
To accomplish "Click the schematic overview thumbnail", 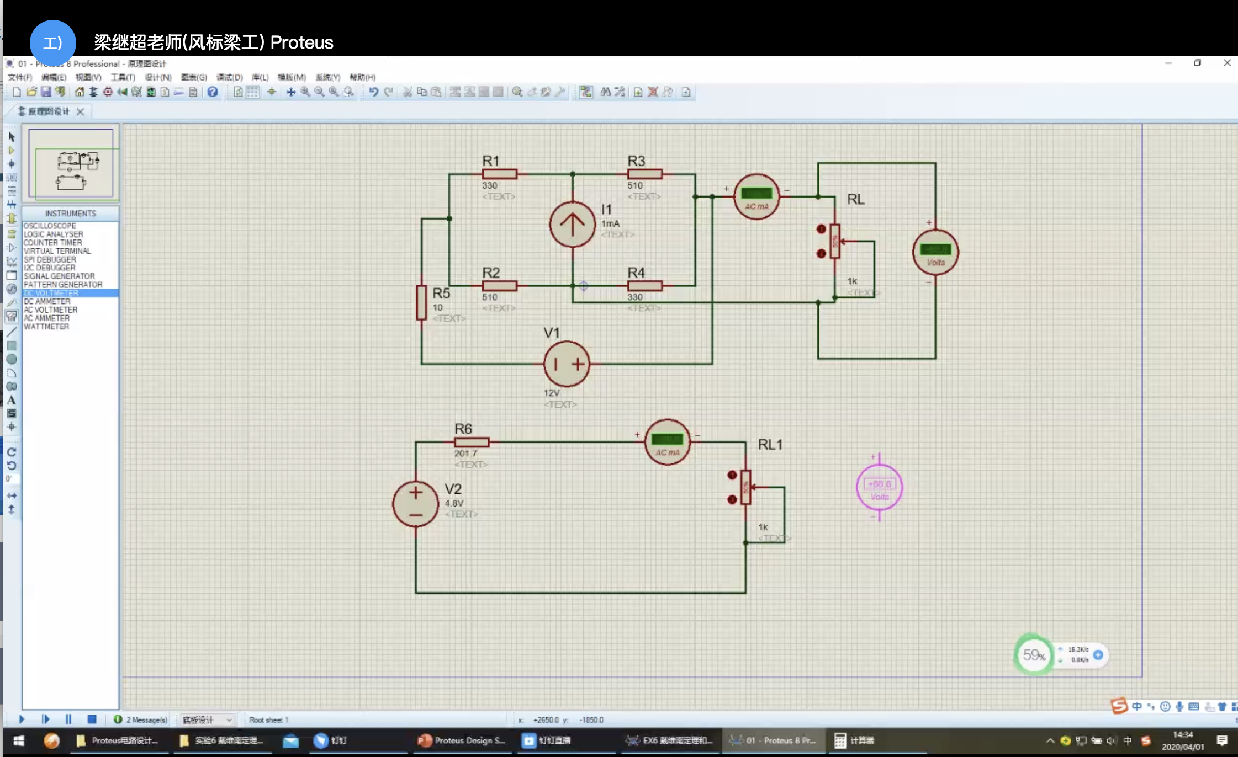I will click(71, 164).
